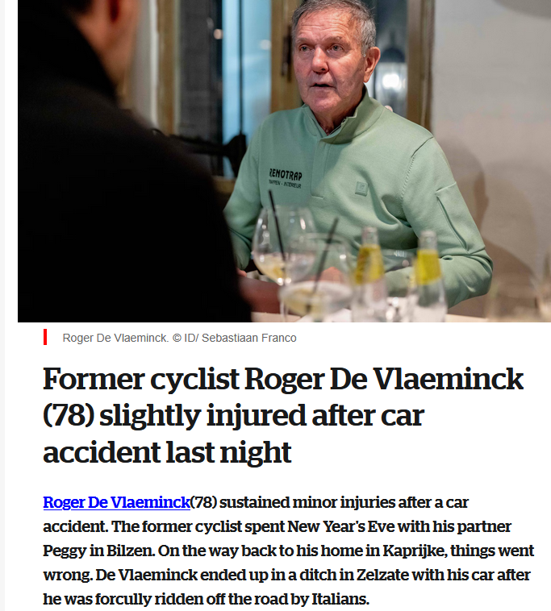This screenshot has height=611, width=551.
Task: Click the word "Italians" at the paragraph end
Action: (x=341, y=600)
